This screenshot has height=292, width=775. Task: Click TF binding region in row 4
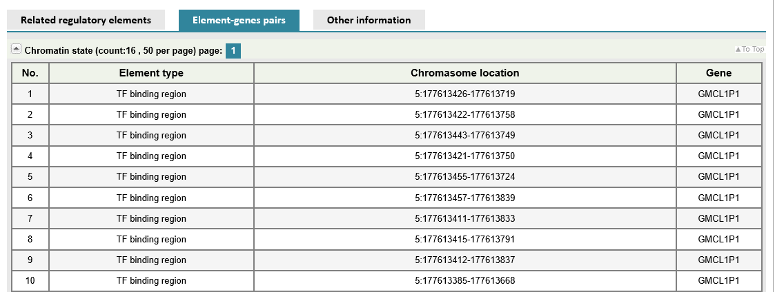click(151, 156)
